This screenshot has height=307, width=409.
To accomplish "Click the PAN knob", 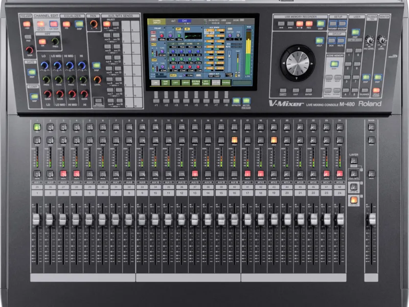I will coord(93,24).
